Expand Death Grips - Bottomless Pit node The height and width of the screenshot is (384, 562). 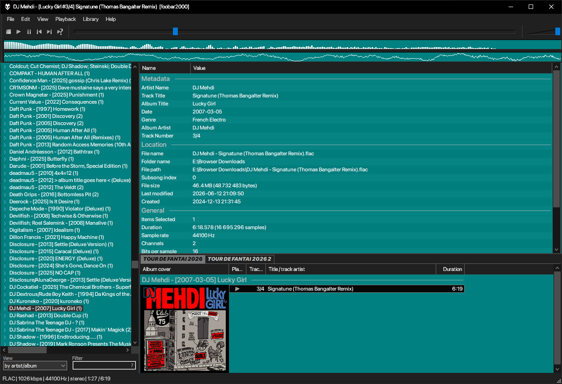click(x=5, y=194)
